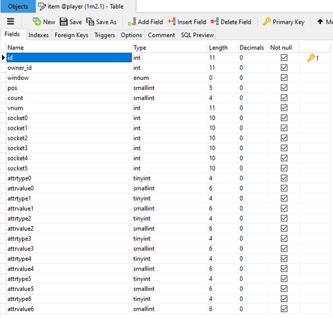Toggle Not null checkbox for id
333x318 pixels.
click(284, 57)
